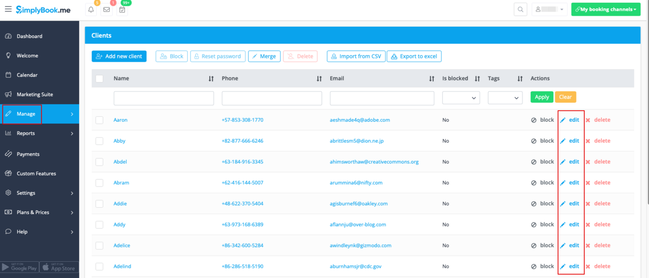Screen dimensions: 649x278
Task: Check the select-all clients checkbox
Action: click(x=100, y=79)
